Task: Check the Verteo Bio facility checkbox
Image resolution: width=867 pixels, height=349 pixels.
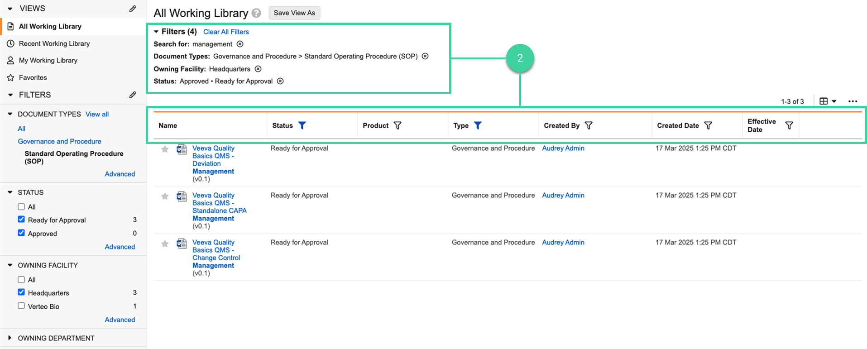Action: coord(21,306)
